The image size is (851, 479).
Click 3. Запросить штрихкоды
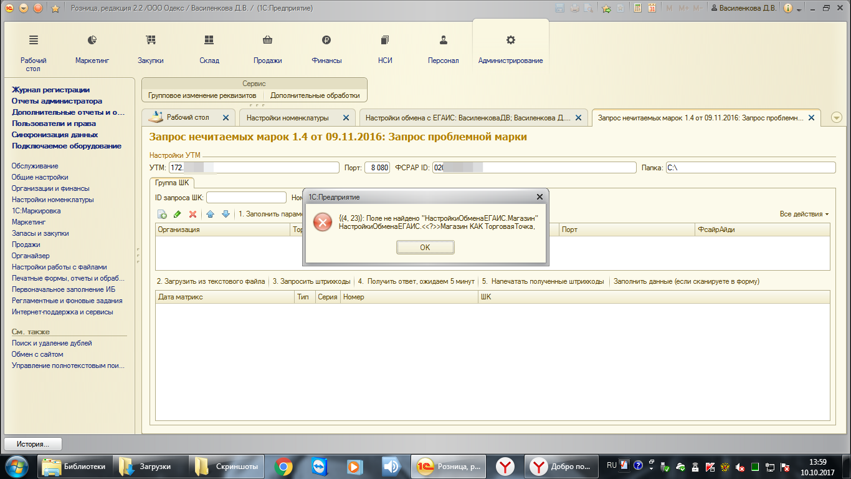[x=311, y=281]
